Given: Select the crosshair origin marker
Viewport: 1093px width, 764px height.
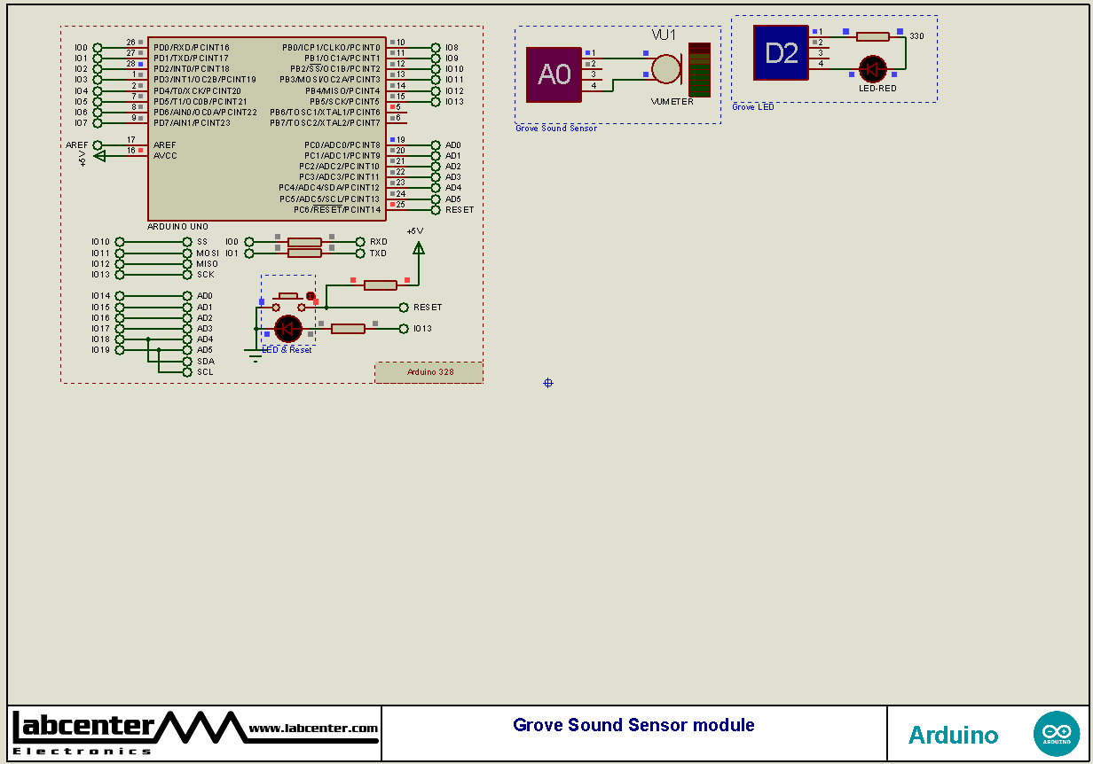Looking at the screenshot, I should (x=547, y=383).
